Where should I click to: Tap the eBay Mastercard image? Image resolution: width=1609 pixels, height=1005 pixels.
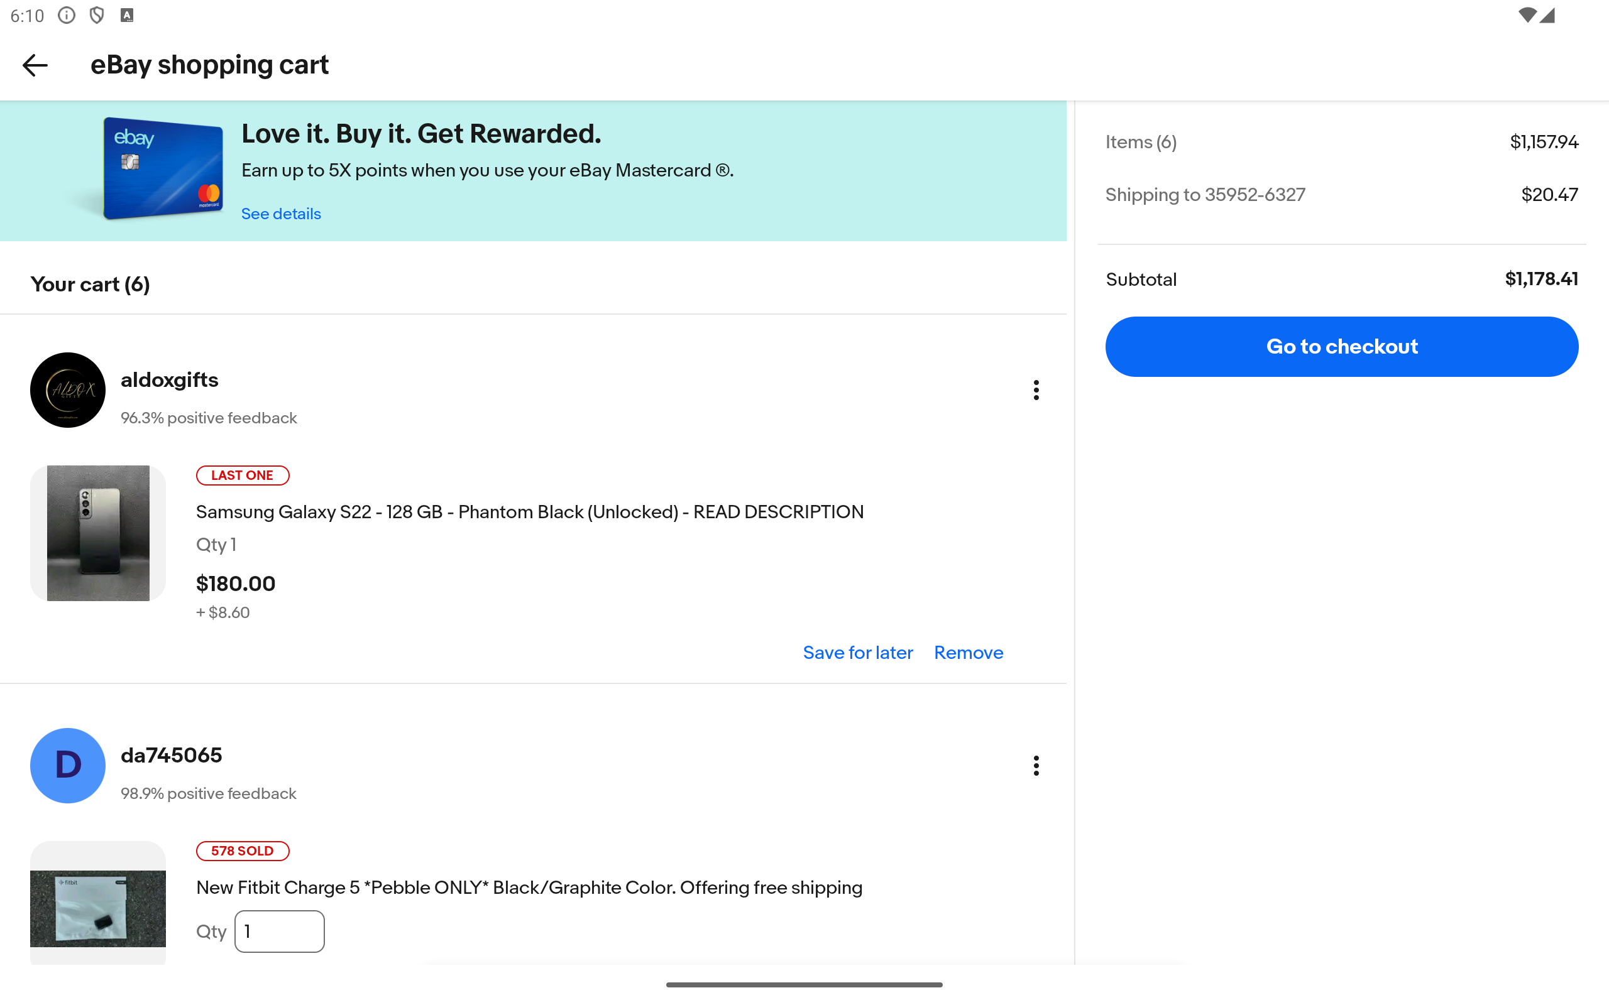coord(163,168)
